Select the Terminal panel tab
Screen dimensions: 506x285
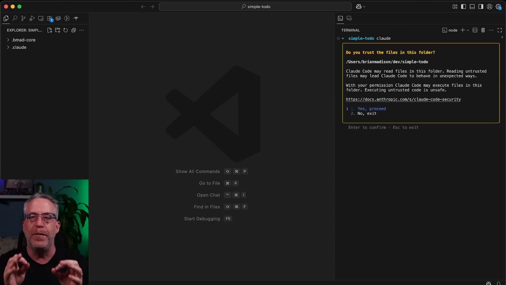(340, 18)
